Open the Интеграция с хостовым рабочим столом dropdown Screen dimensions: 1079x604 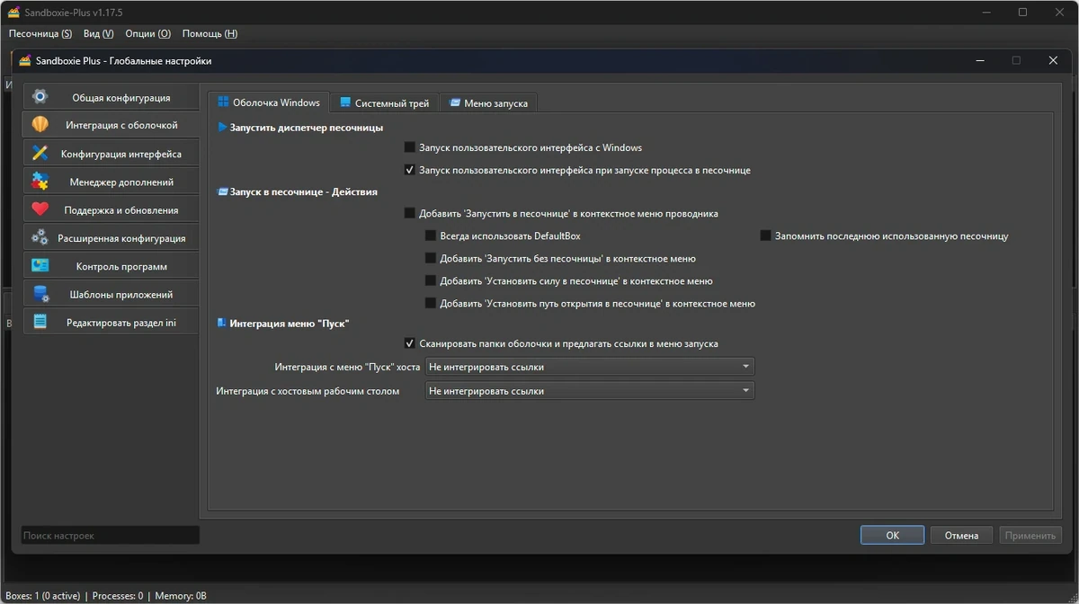pos(590,391)
